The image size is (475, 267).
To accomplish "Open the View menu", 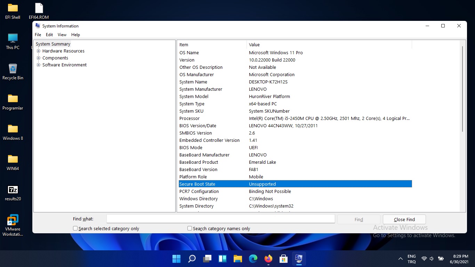I will click(62, 35).
